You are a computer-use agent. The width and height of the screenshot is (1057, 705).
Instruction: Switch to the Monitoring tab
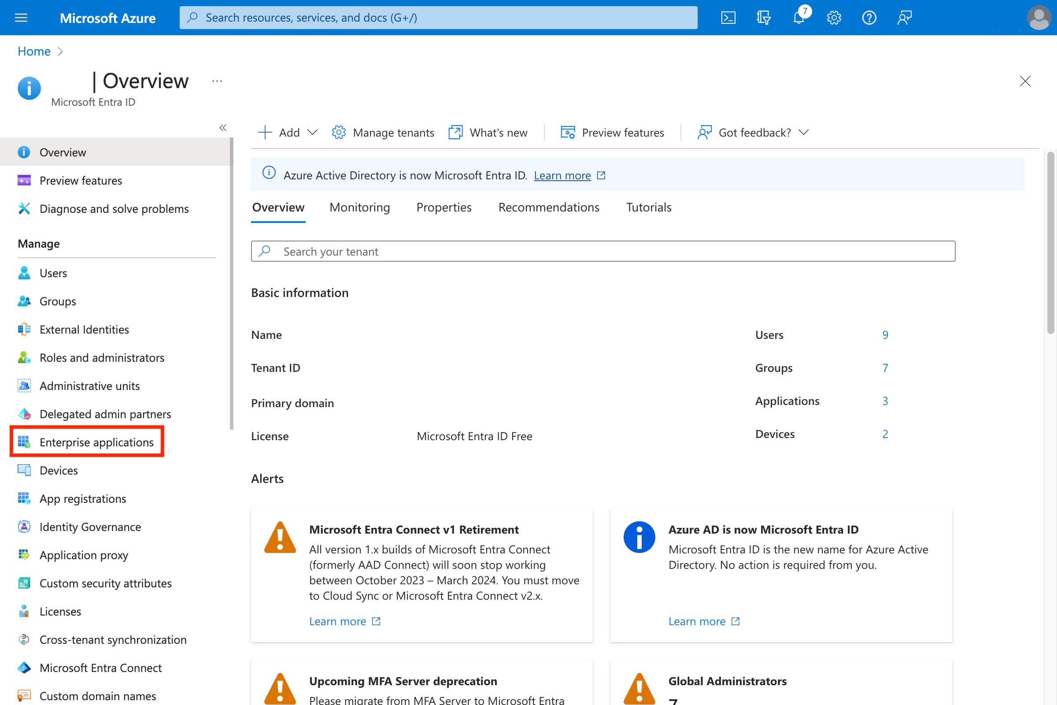(359, 207)
